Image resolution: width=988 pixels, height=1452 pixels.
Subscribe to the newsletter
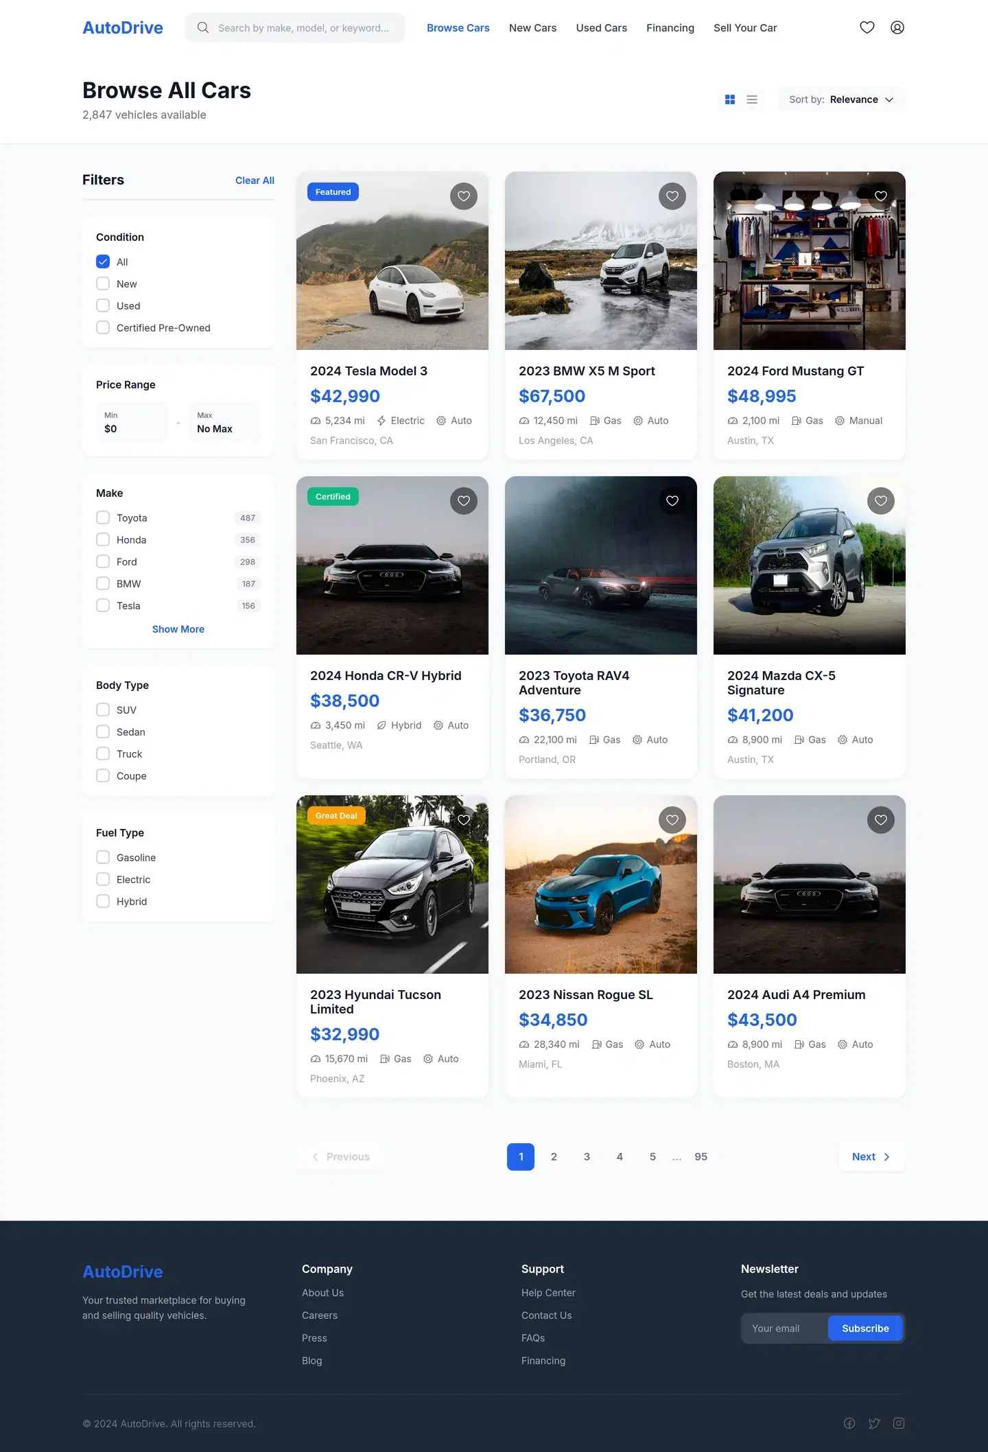(865, 1328)
